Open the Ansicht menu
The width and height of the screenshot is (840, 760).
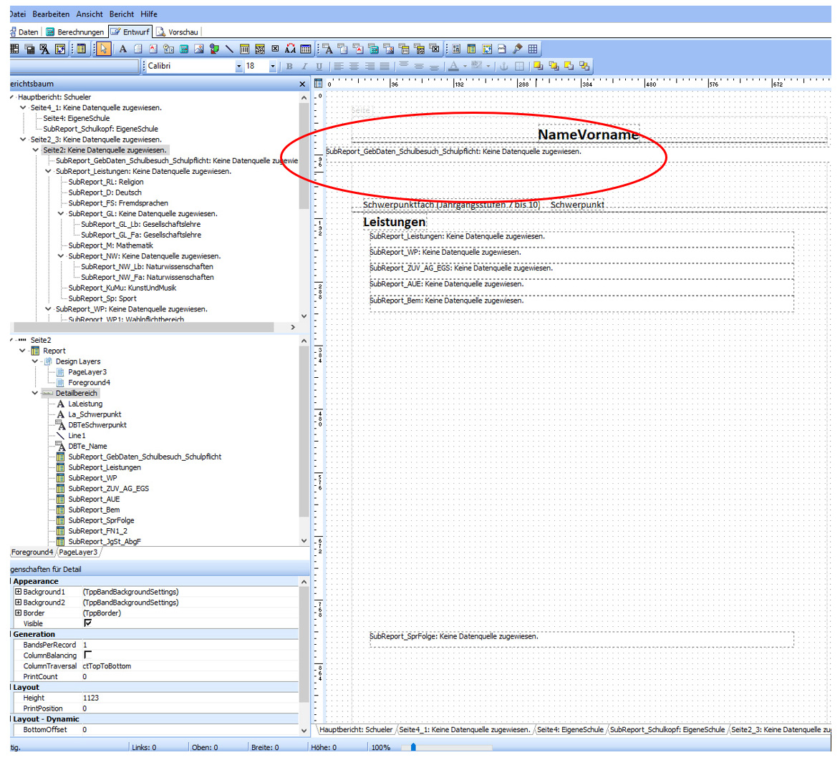(x=90, y=14)
